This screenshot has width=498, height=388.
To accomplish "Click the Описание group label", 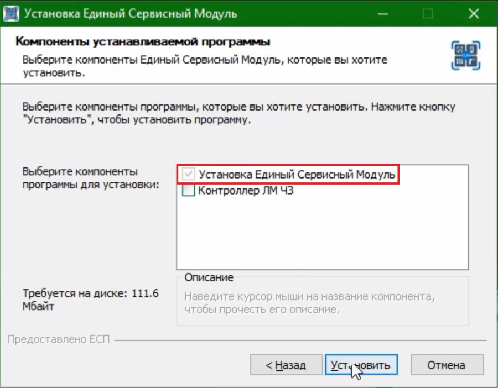I will [209, 277].
